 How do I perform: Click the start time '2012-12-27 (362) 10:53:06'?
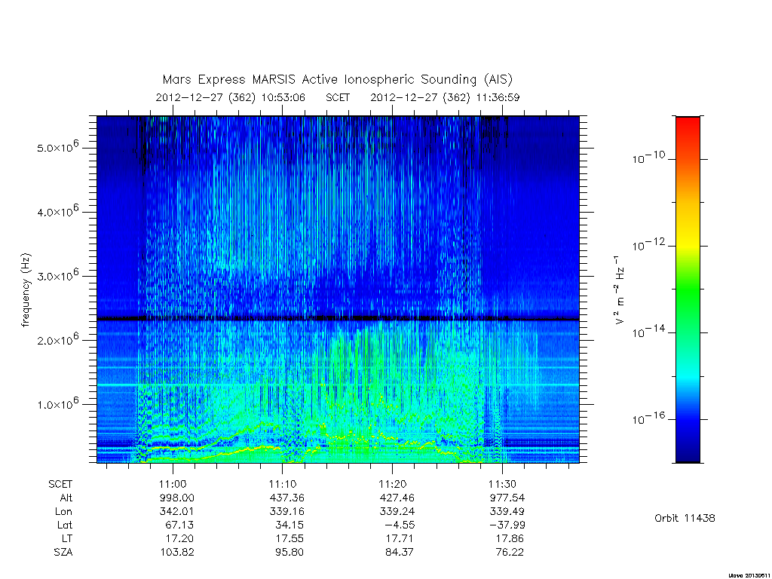pyautogui.click(x=231, y=97)
